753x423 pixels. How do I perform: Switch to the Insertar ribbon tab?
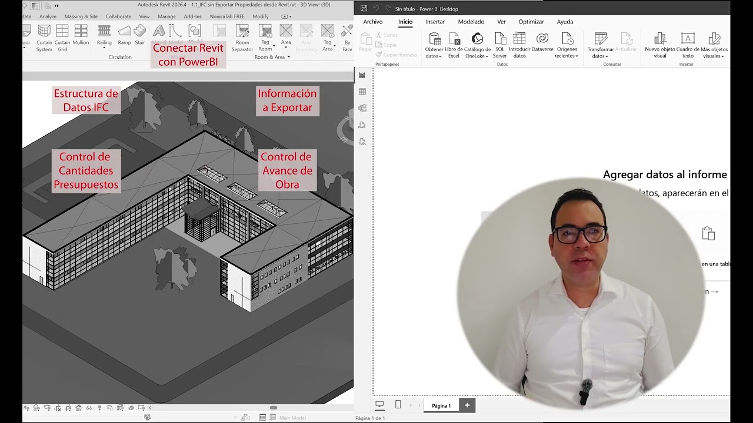click(x=435, y=22)
